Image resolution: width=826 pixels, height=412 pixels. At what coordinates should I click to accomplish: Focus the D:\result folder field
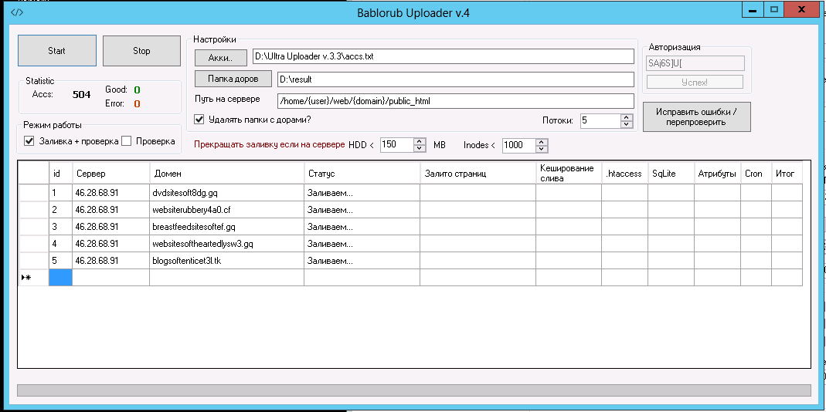(455, 79)
